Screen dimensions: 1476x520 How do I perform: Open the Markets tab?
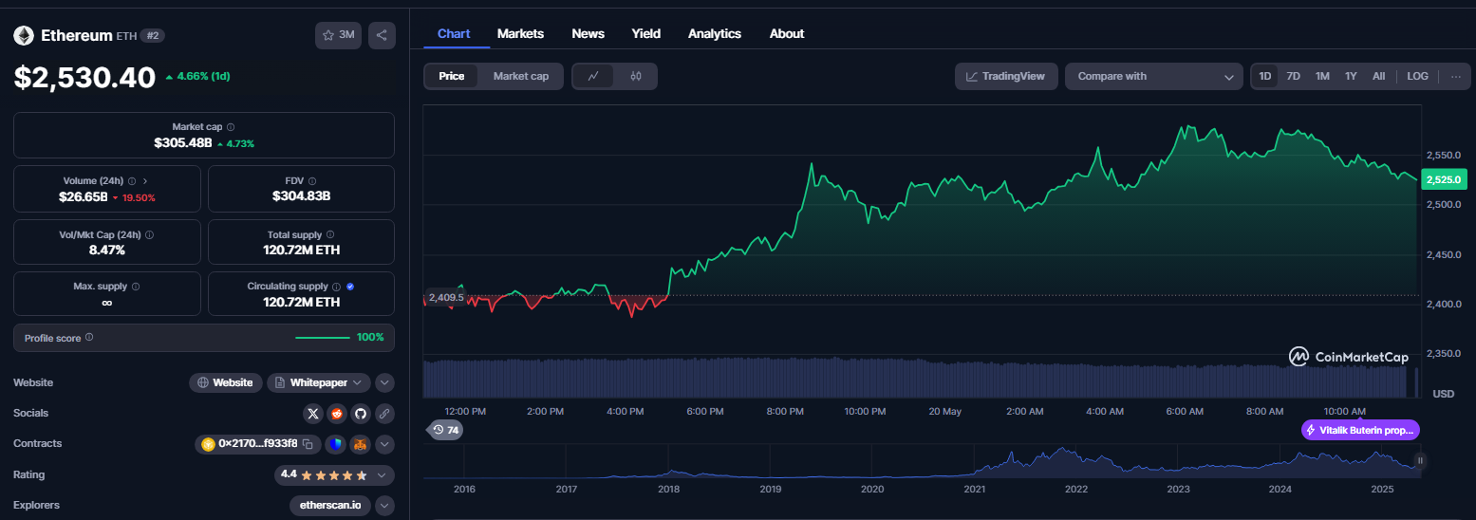520,33
